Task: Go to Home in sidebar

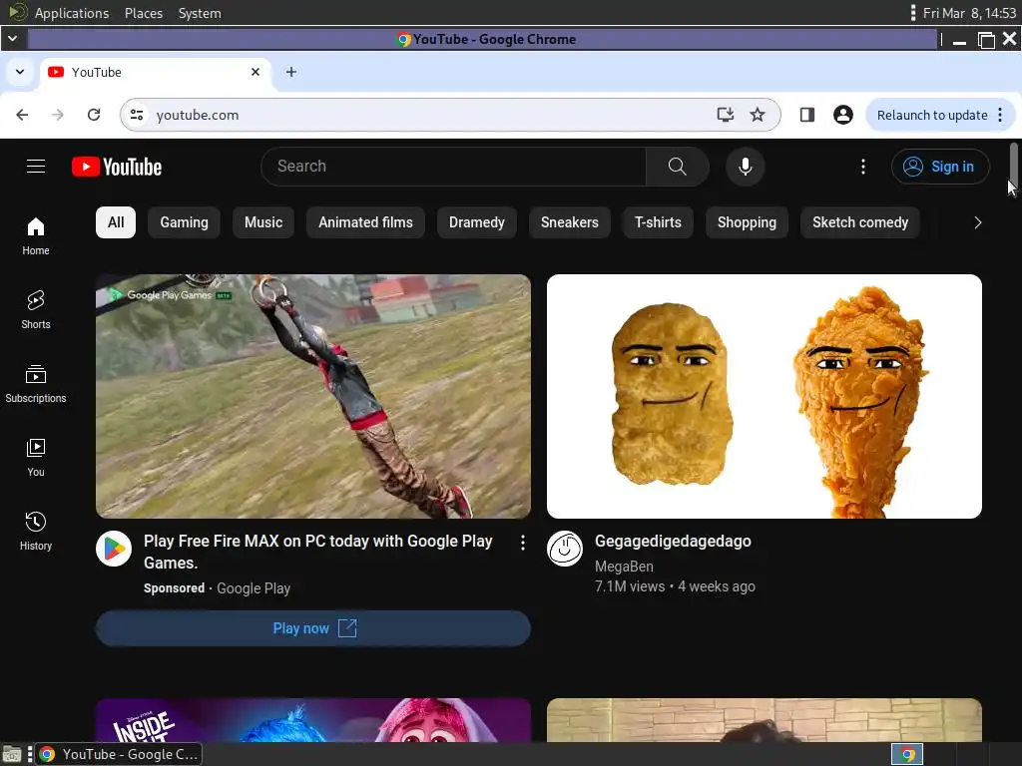Action: (x=36, y=236)
